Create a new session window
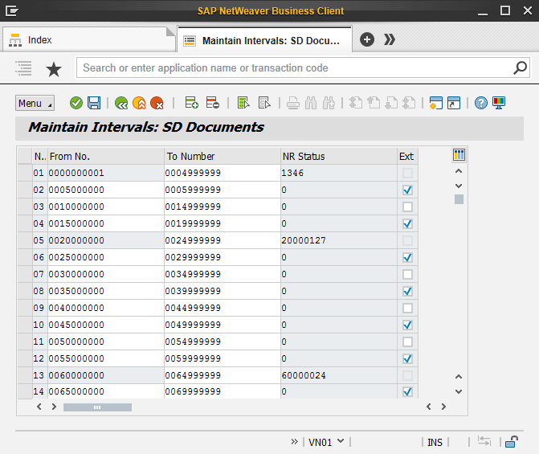Viewport: 539px width, 454px height. click(x=436, y=103)
